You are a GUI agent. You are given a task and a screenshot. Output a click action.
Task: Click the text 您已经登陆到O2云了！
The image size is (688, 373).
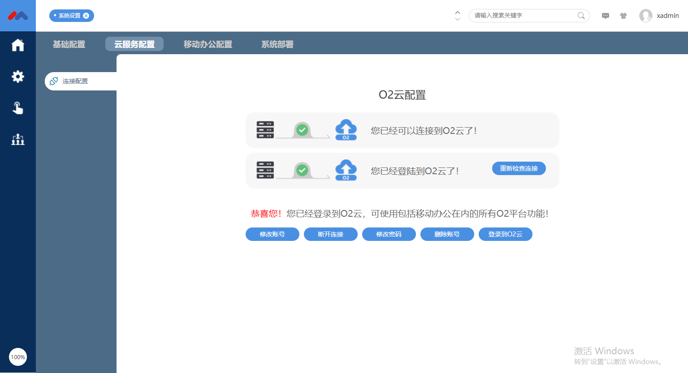[415, 171]
